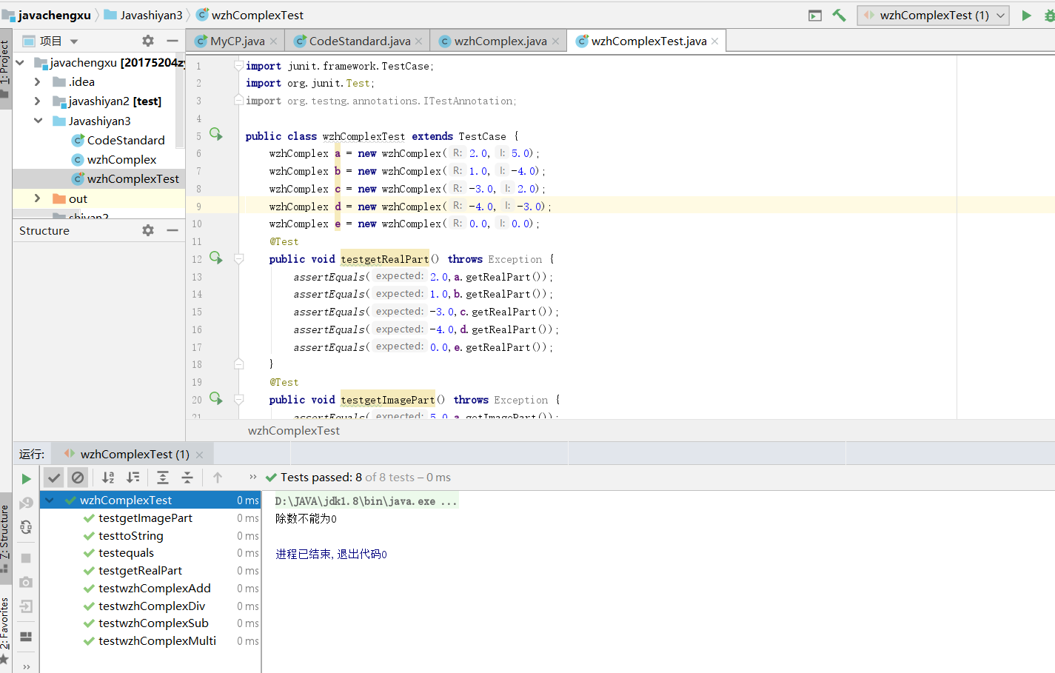This screenshot has width=1055, height=673.
Task: Toggle show ignored tests icon
Action: click(x=78, y=478)
